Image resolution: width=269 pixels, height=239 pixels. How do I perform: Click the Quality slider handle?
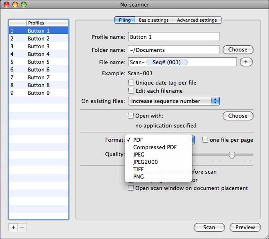[232, 155]
